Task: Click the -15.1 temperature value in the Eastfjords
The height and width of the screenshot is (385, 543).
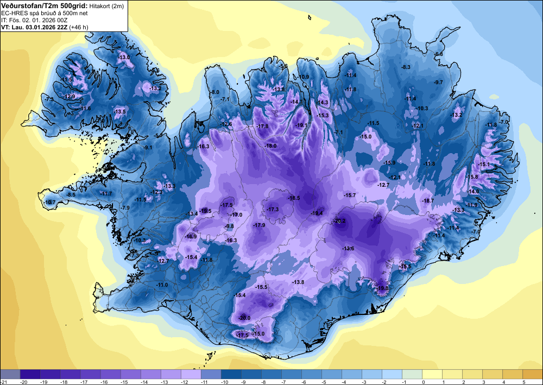Action: tap(484, 165)
